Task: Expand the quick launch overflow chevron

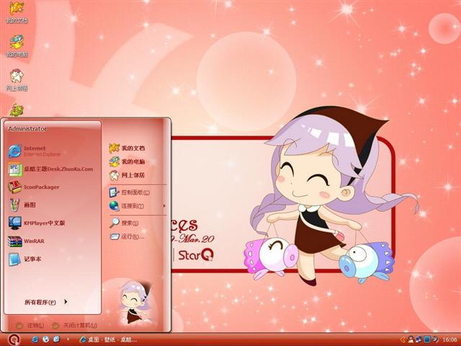Action: pyautogui.click(x=68, y=340)
